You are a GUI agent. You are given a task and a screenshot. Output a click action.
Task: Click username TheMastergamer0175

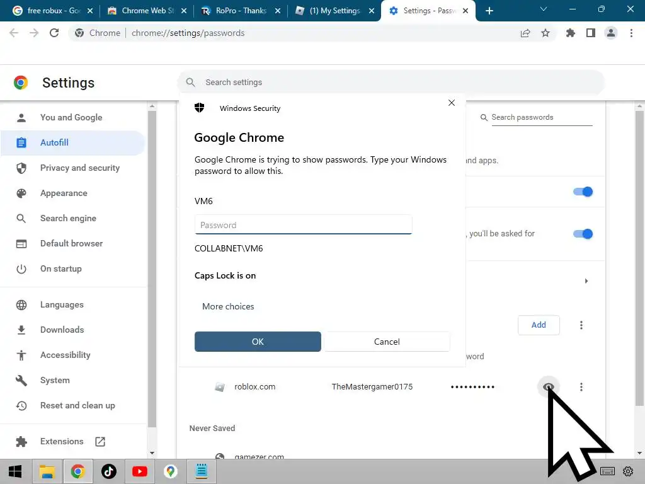pos(372,387)
